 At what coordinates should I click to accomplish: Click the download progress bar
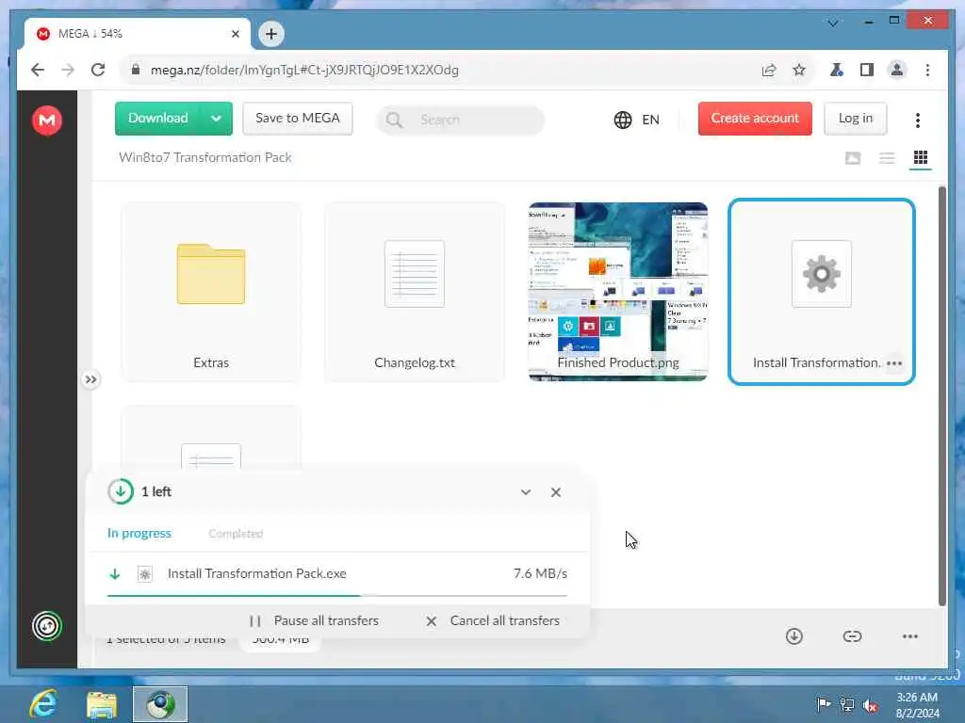click(x=337, y=595)
